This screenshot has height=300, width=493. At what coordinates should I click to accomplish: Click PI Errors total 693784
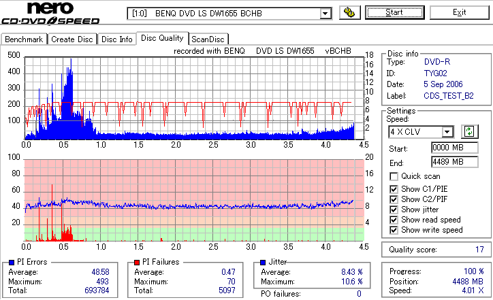(x=97, y=290)
